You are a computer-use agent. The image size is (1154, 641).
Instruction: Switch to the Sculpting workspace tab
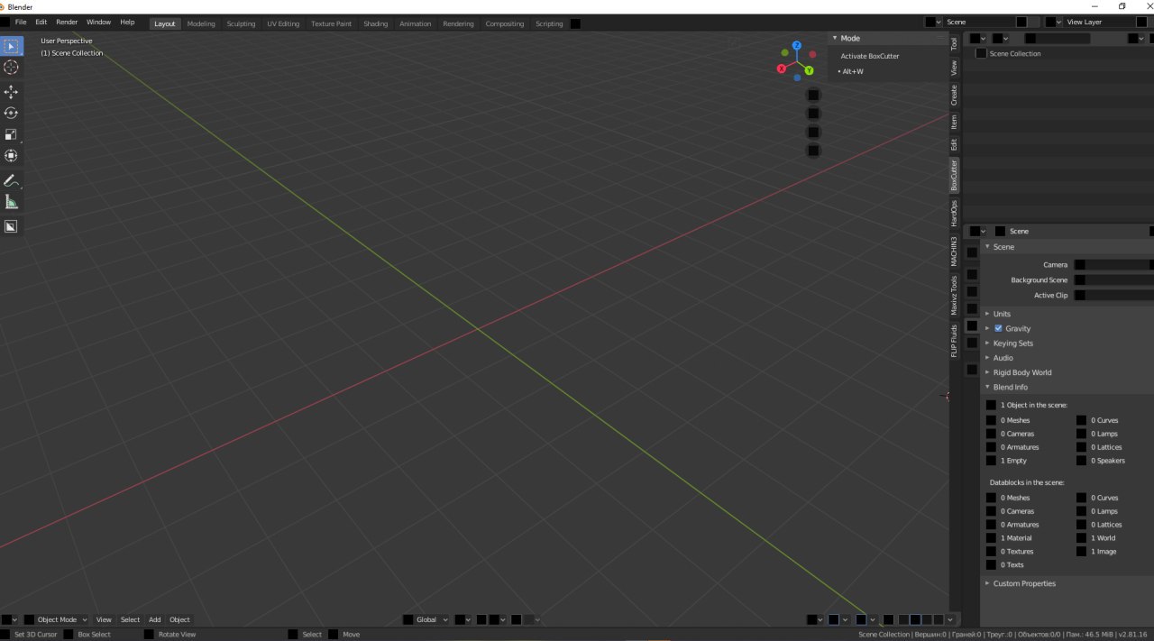point(241,23)
